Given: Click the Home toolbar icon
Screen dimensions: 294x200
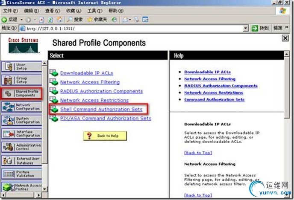Looking at the screenshot, I should [x=59, y=20].
